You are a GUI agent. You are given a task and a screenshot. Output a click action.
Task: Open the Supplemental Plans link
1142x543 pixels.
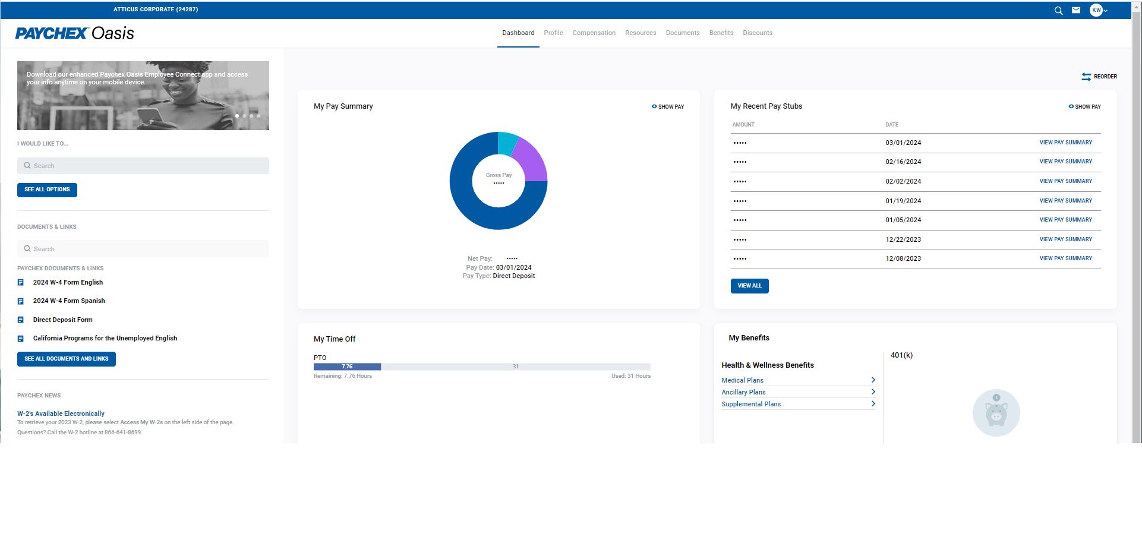point(751,404)
